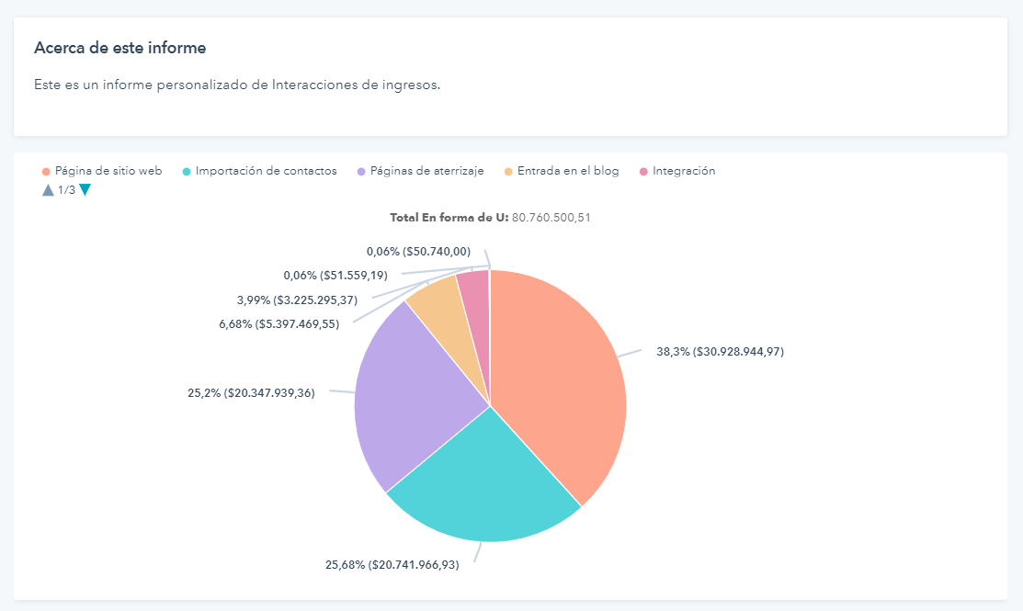This screenshot has height=611, width=1023.
Task: Toggle the Importación de contactos legend item
Action: [260, 171]
